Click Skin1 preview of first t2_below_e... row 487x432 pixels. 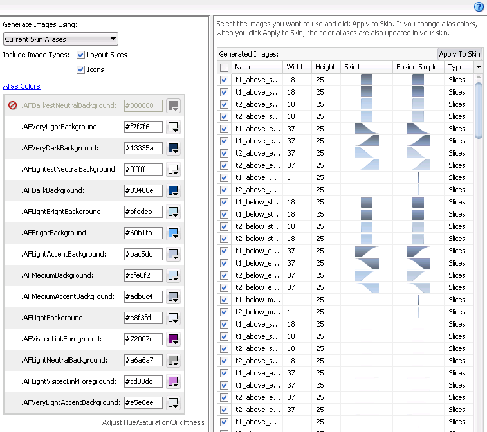(367, 275)
